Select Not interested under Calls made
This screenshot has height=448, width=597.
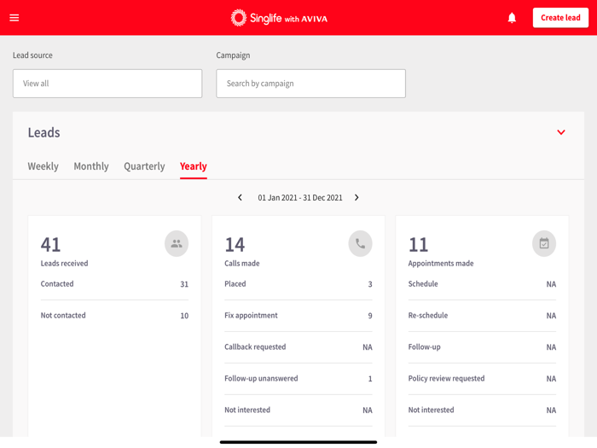coord(298,410)
